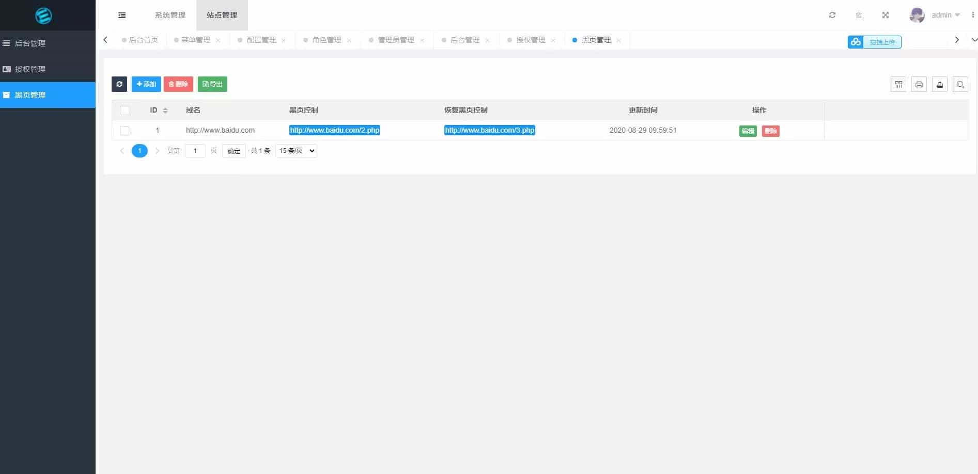Open the 15 条/页 page size dropdown

(x=296, y=151)
